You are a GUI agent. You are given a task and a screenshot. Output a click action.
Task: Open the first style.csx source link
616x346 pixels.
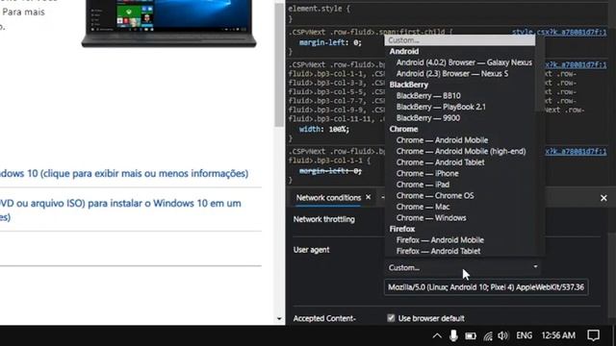coord(559,32)
